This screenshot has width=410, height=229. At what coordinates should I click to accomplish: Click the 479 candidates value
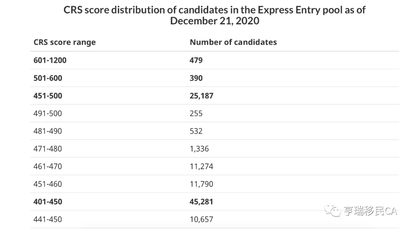(196, 60)
